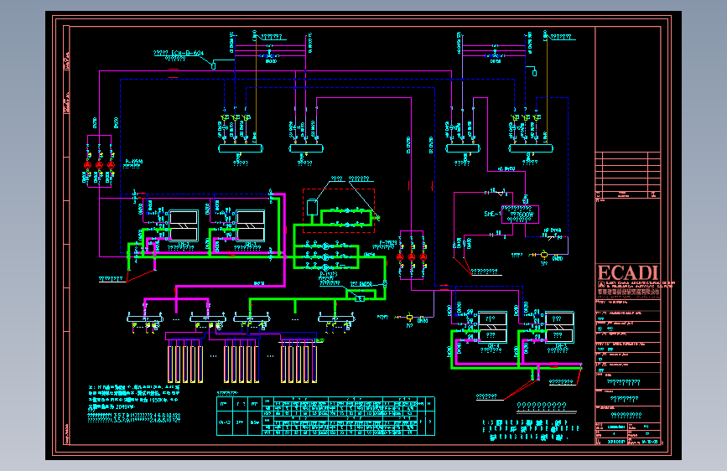Select the small sensor box below the ECH-B-604 callout

pyautogui.click(x=213, y=66)
